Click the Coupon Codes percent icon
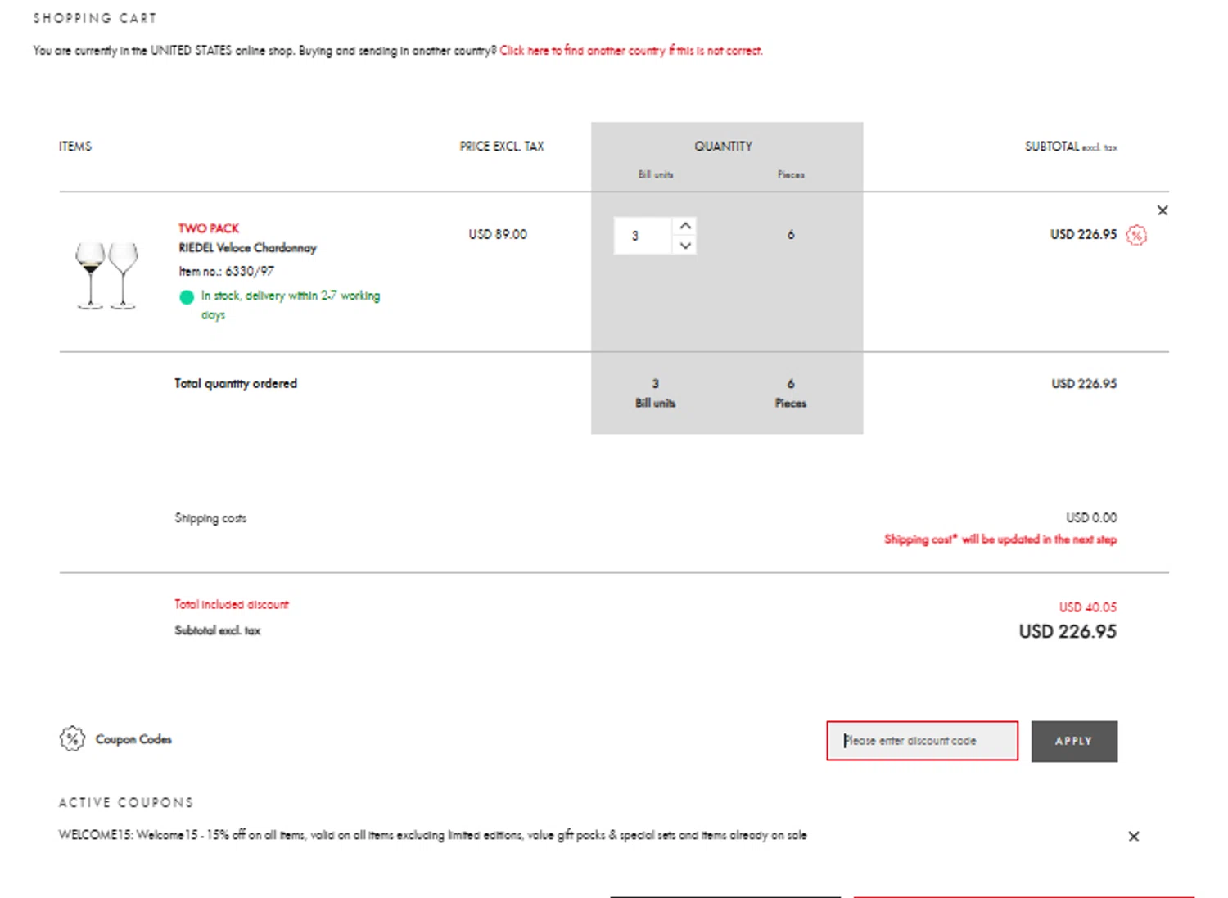This screenshot has width=1228, height=898. 72,738
